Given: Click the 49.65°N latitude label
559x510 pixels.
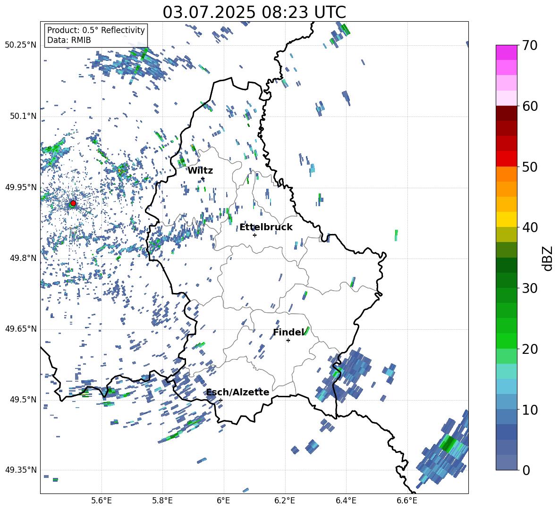Looking at the screenshot, I should [21, 329].
